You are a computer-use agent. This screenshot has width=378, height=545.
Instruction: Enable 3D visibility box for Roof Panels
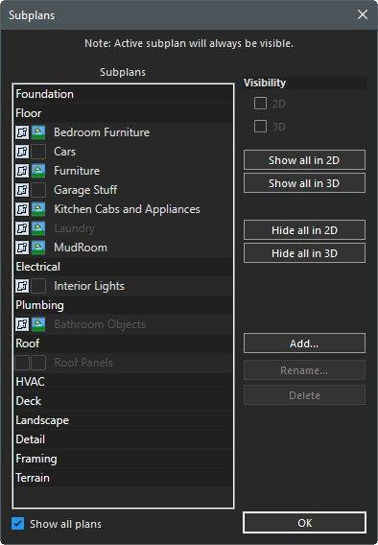38,363
